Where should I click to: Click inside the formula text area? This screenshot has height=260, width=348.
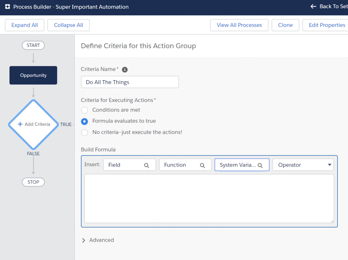209,198
